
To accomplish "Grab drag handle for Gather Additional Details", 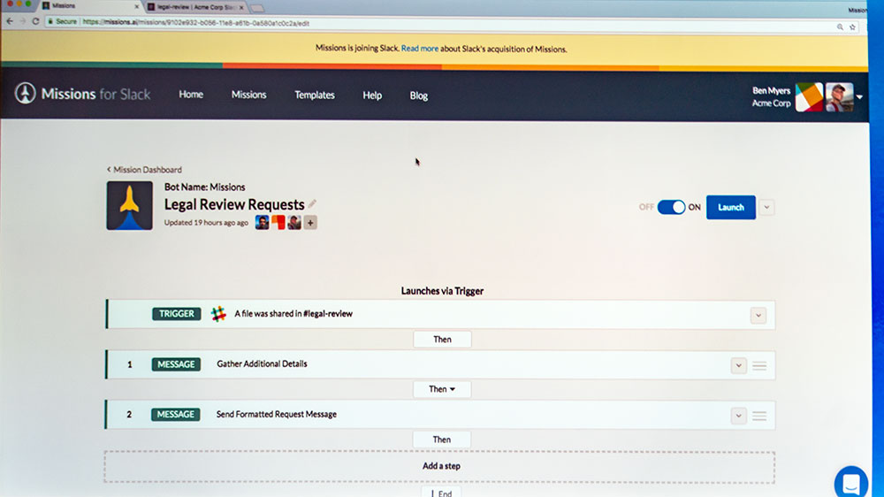I will pos(758,365).
